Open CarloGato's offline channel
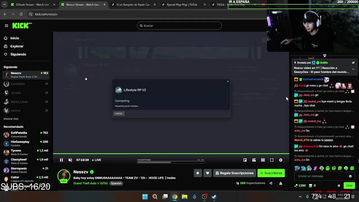359x202 pixels. tap(26, 84)
